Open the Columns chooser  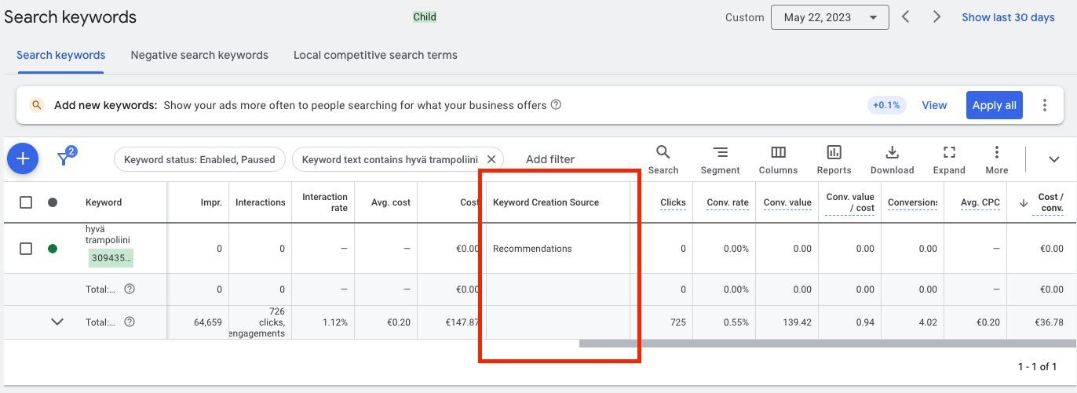click(x=778, y=159)
